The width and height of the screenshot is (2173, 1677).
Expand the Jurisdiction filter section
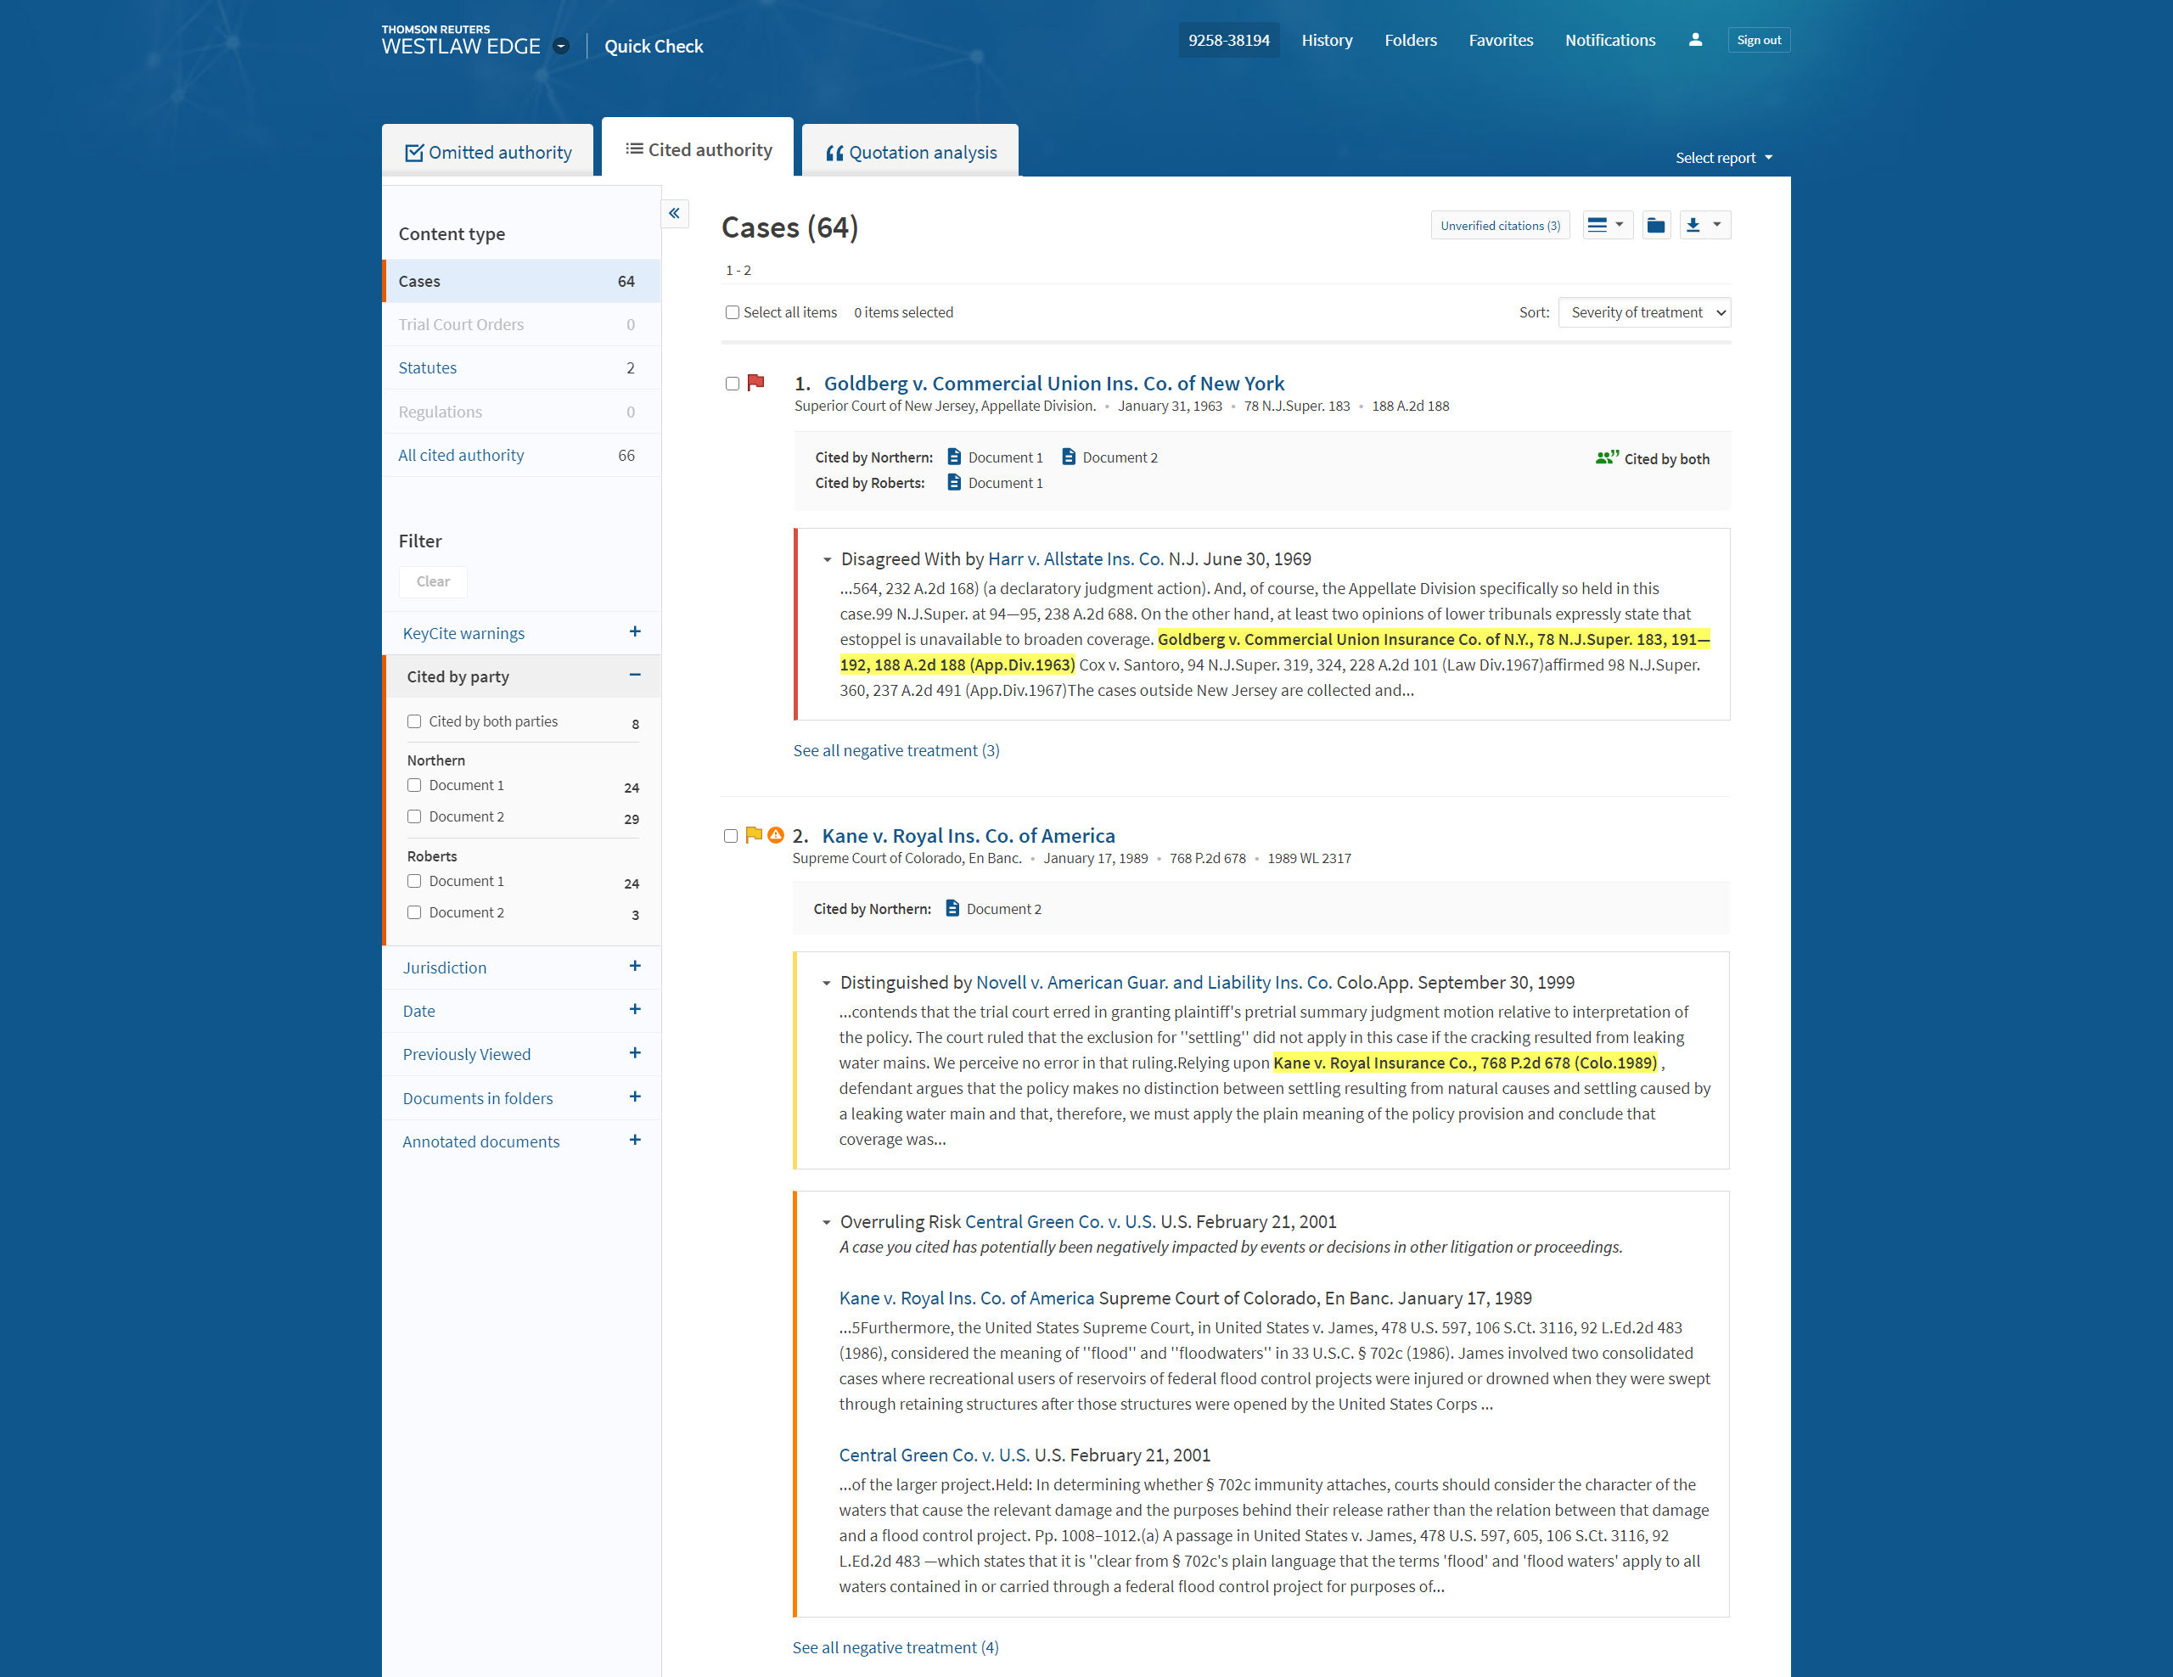(635, 967)
